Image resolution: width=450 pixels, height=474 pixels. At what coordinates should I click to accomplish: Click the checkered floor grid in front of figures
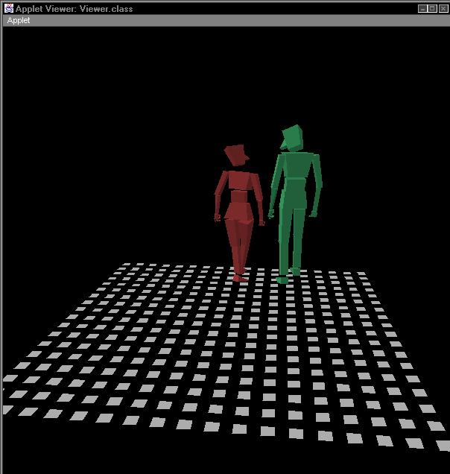(224, 358)
